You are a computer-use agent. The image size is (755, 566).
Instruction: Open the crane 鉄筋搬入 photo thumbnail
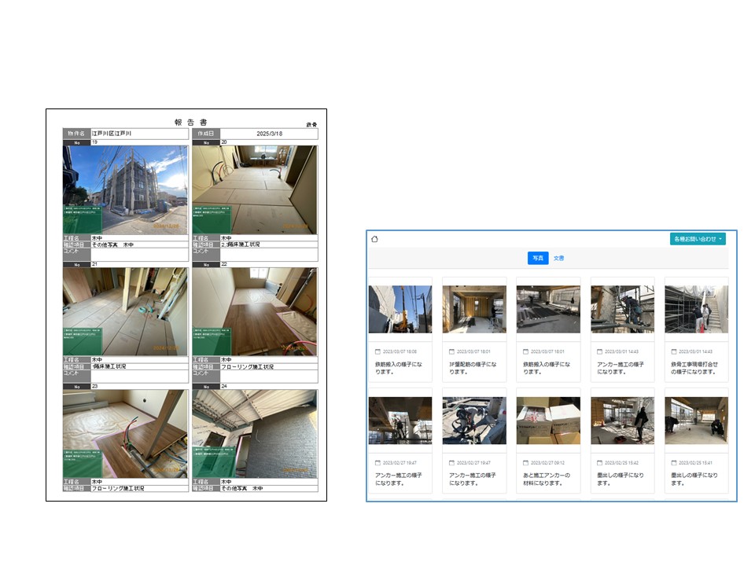400,309
